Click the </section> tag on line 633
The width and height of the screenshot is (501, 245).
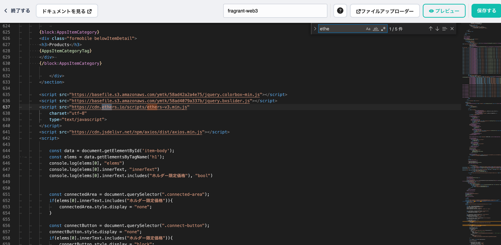pos(52,82)
